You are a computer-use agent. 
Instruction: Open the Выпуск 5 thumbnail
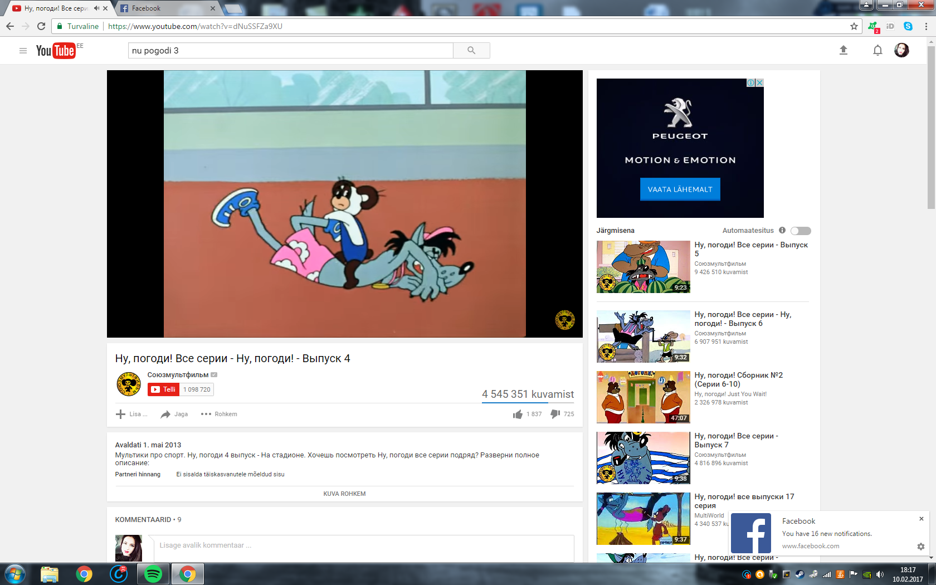(643, 267)
